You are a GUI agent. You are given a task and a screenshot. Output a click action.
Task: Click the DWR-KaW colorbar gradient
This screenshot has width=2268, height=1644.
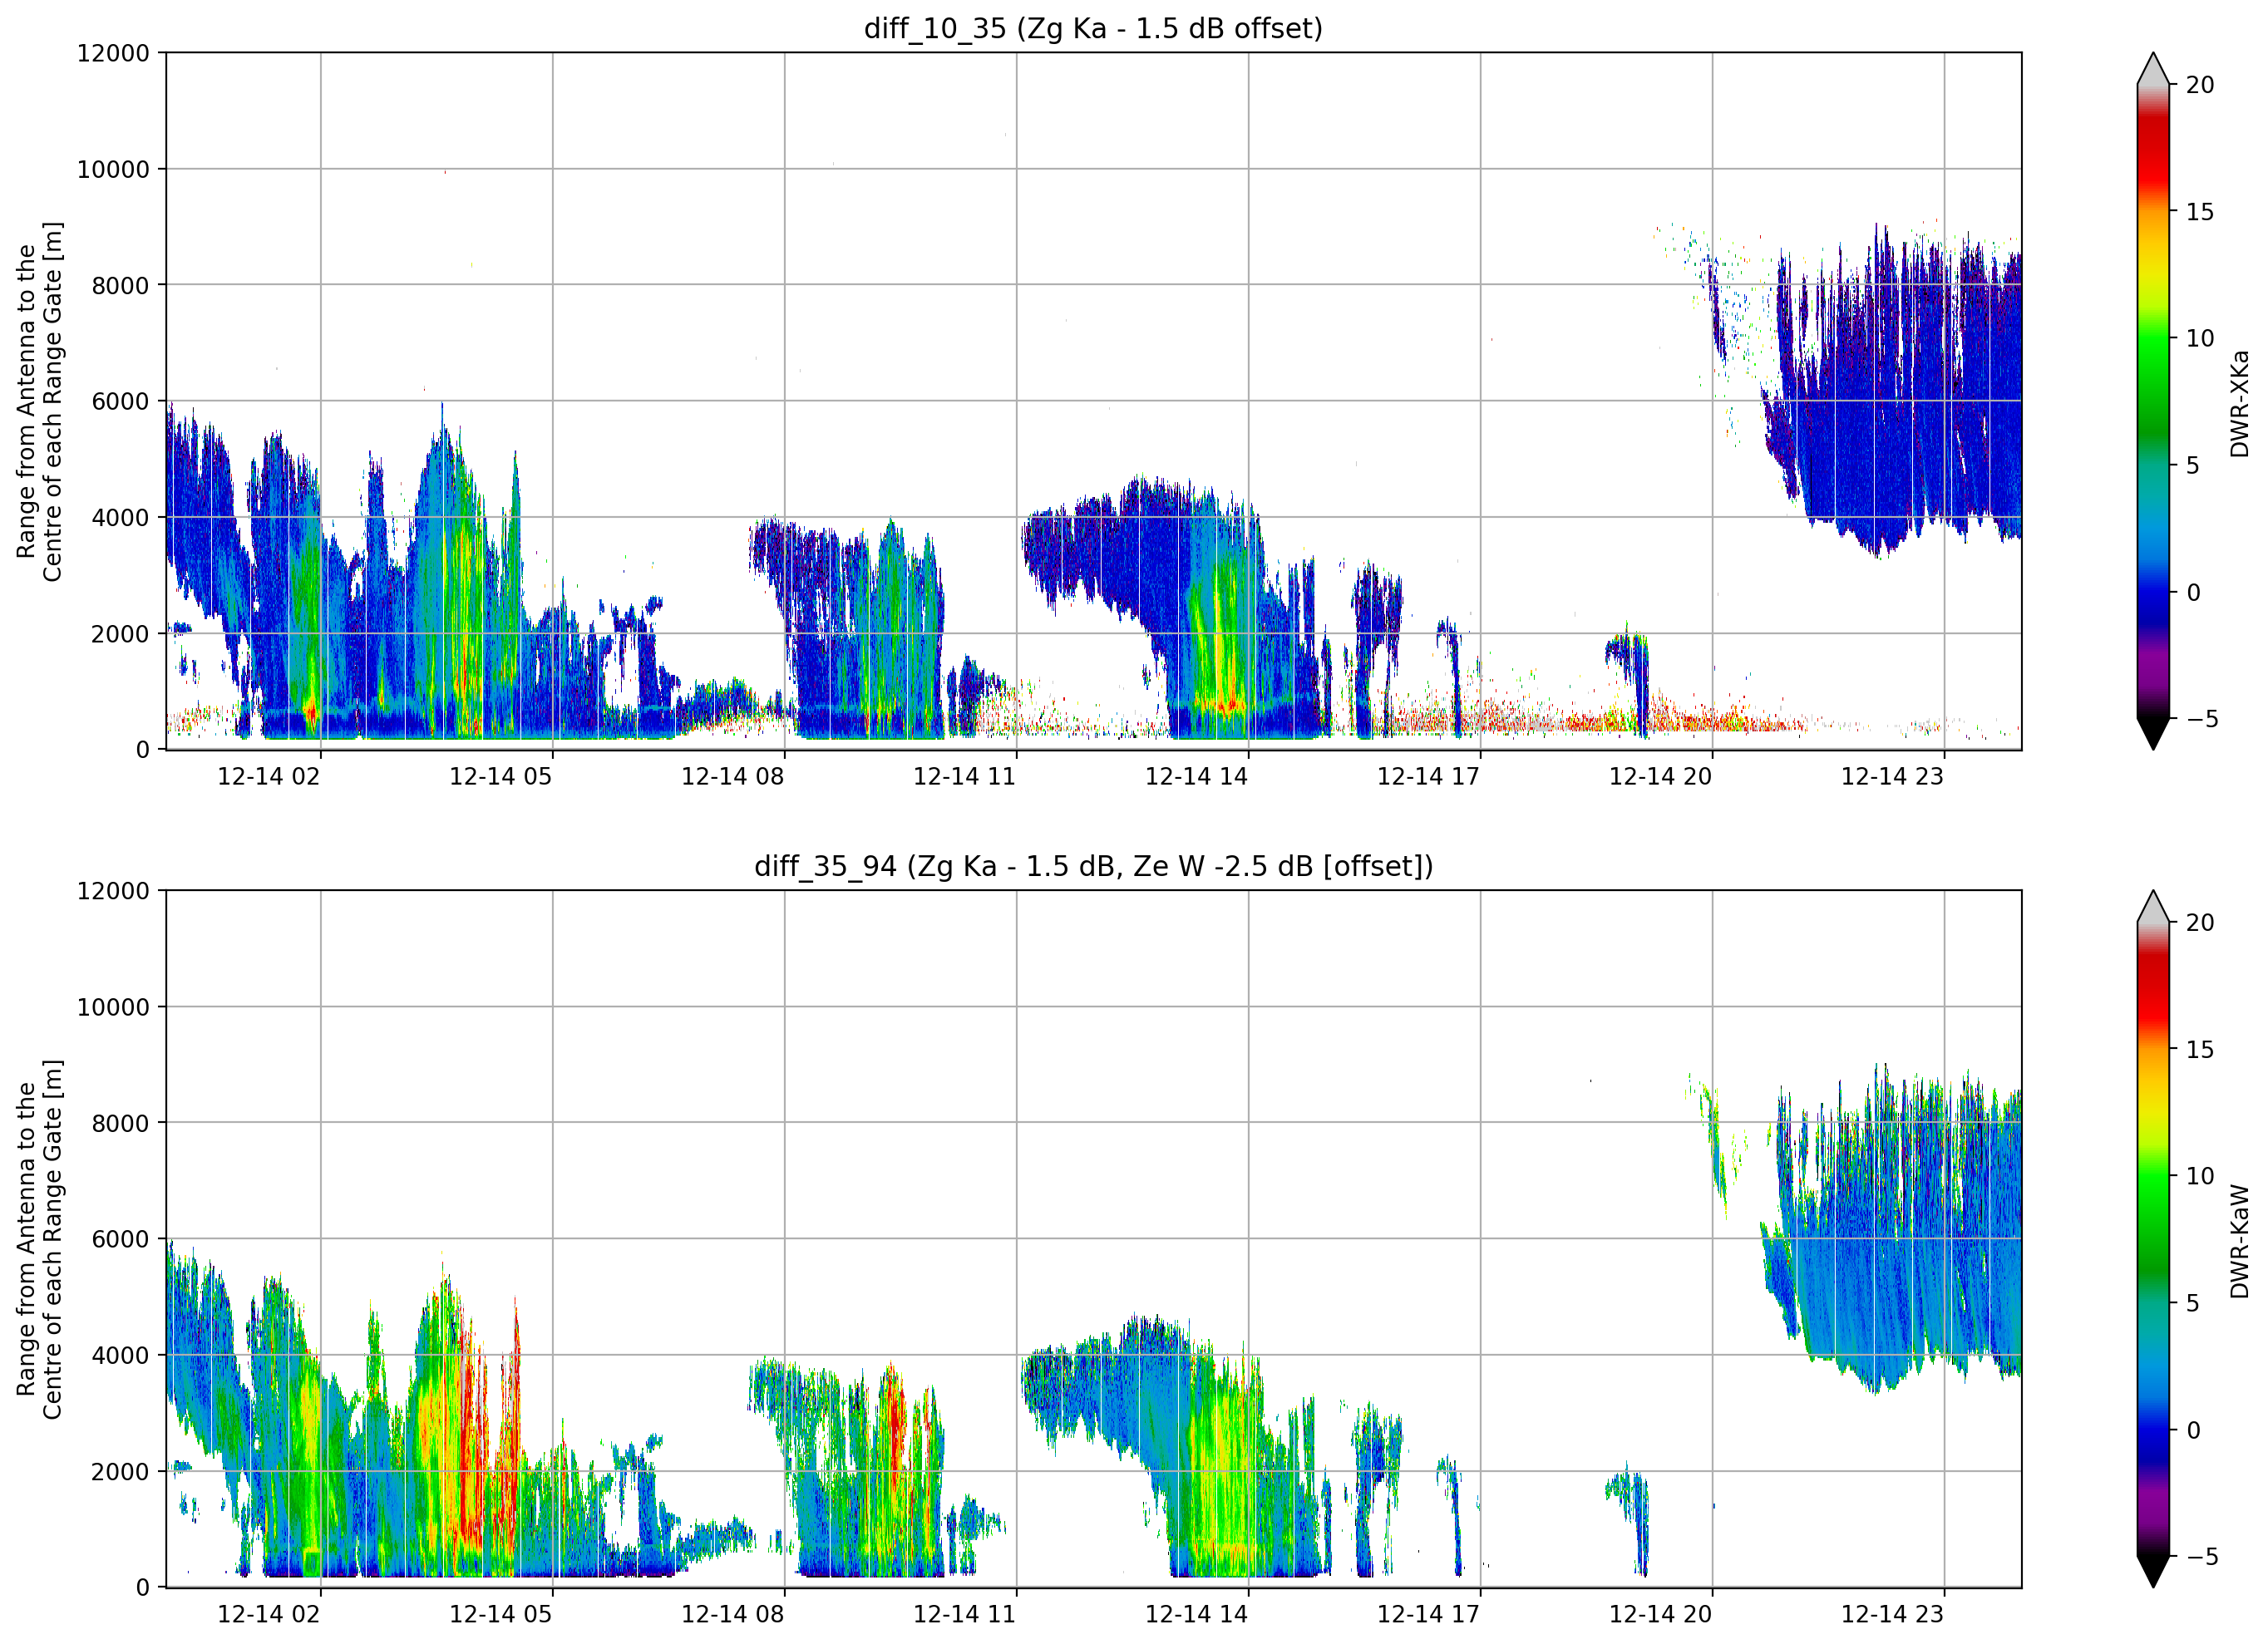click(2153, 1239)
